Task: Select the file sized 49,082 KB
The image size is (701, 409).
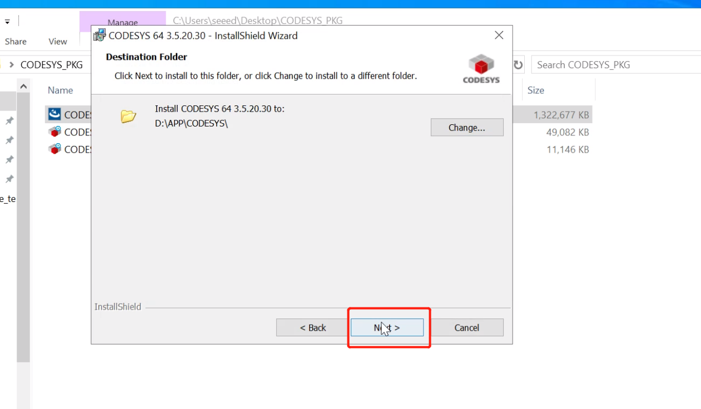Action: (318, 132)
